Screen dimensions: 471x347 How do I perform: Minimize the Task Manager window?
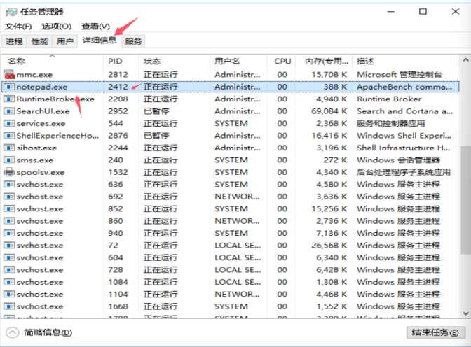391,12
